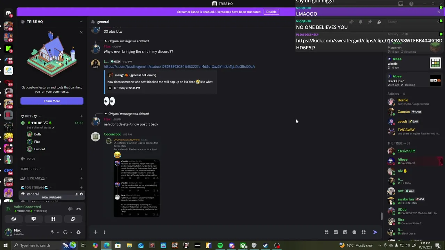Toggle noise suppression waveform icon
This screenshot has height=250, width=445.
70,209
